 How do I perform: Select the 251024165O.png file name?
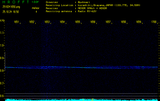[11, 7]
